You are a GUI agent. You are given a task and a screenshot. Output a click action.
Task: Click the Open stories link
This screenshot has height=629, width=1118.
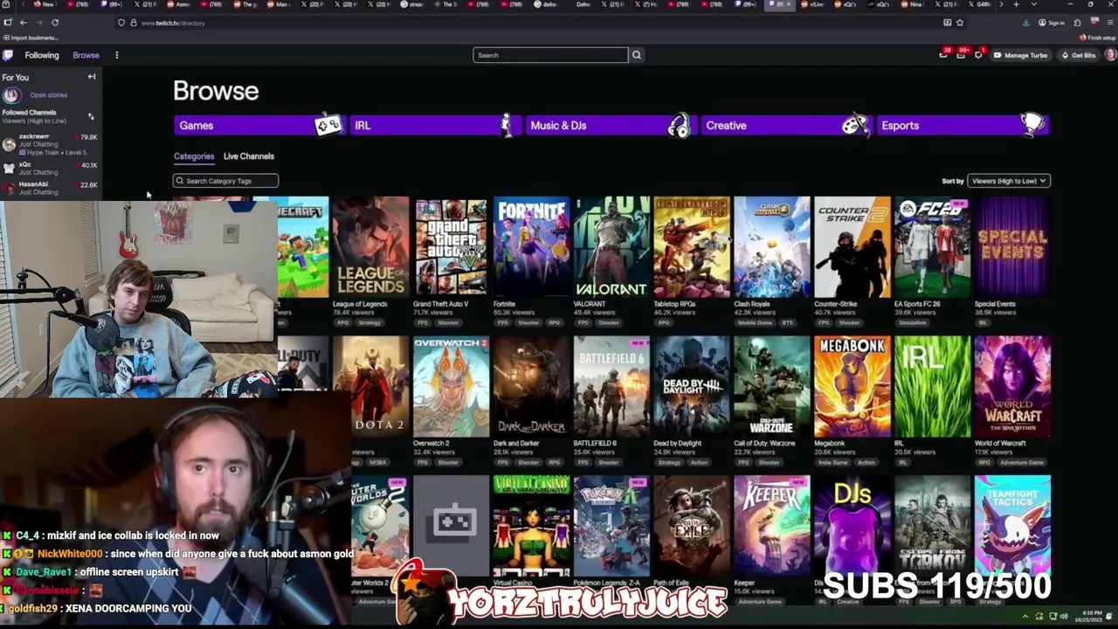pos(48,95)
